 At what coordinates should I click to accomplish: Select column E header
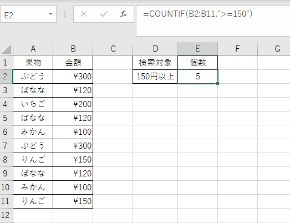click(198, 49)
